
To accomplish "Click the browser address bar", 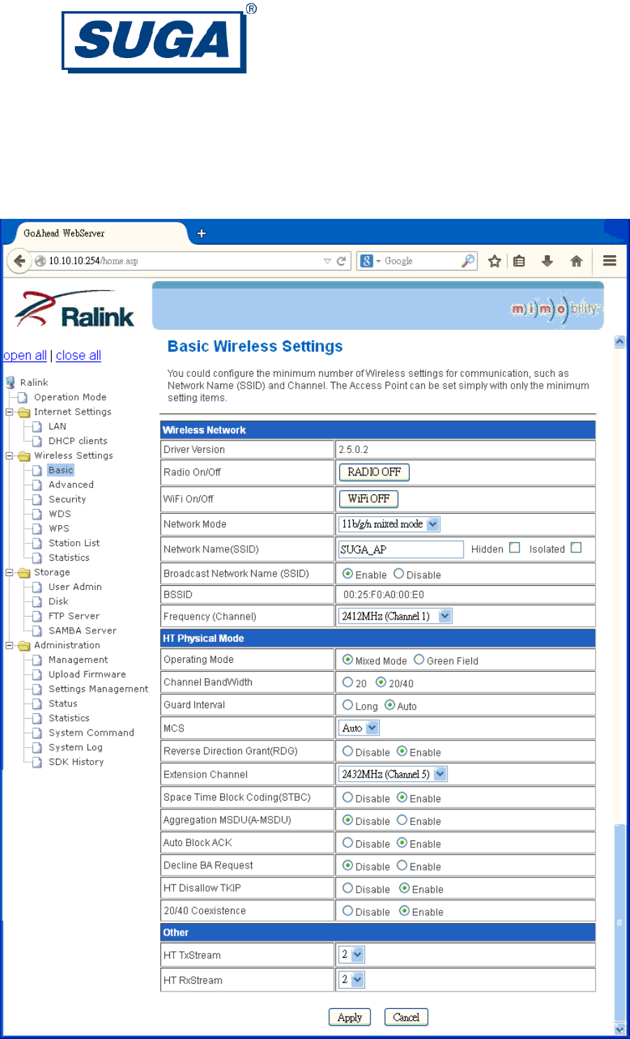I will pyautogui.click(x=178, y=261).
